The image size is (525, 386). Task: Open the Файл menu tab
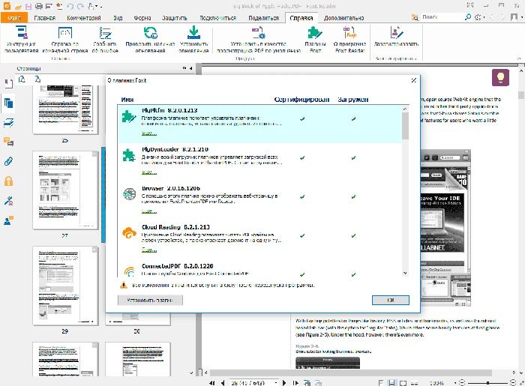coord(14,18)
